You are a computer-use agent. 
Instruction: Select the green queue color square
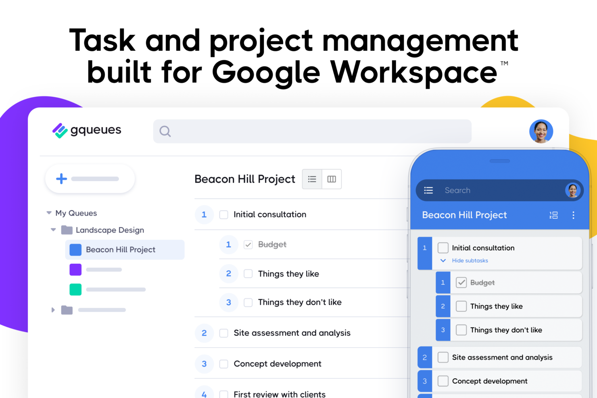click(75, 290)
